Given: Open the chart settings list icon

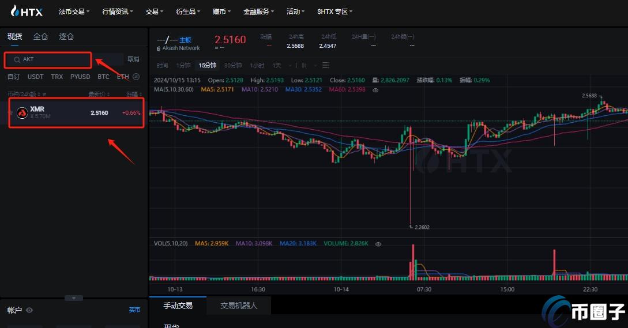Looking at the screenshot, I should [326, 65].
